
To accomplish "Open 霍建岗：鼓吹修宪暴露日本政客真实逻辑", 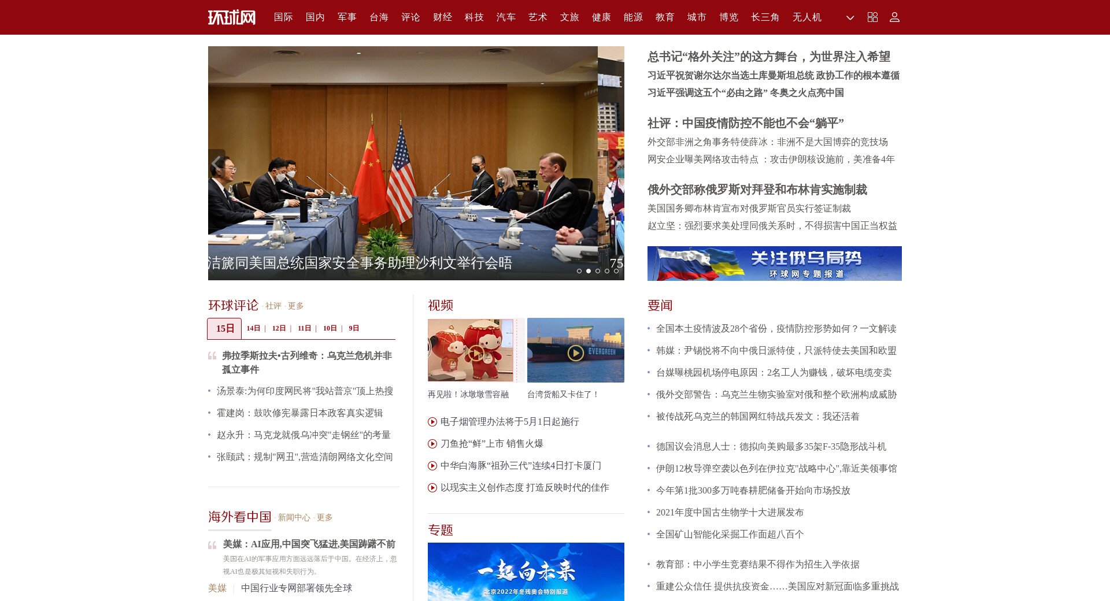I will pos(299,413).
